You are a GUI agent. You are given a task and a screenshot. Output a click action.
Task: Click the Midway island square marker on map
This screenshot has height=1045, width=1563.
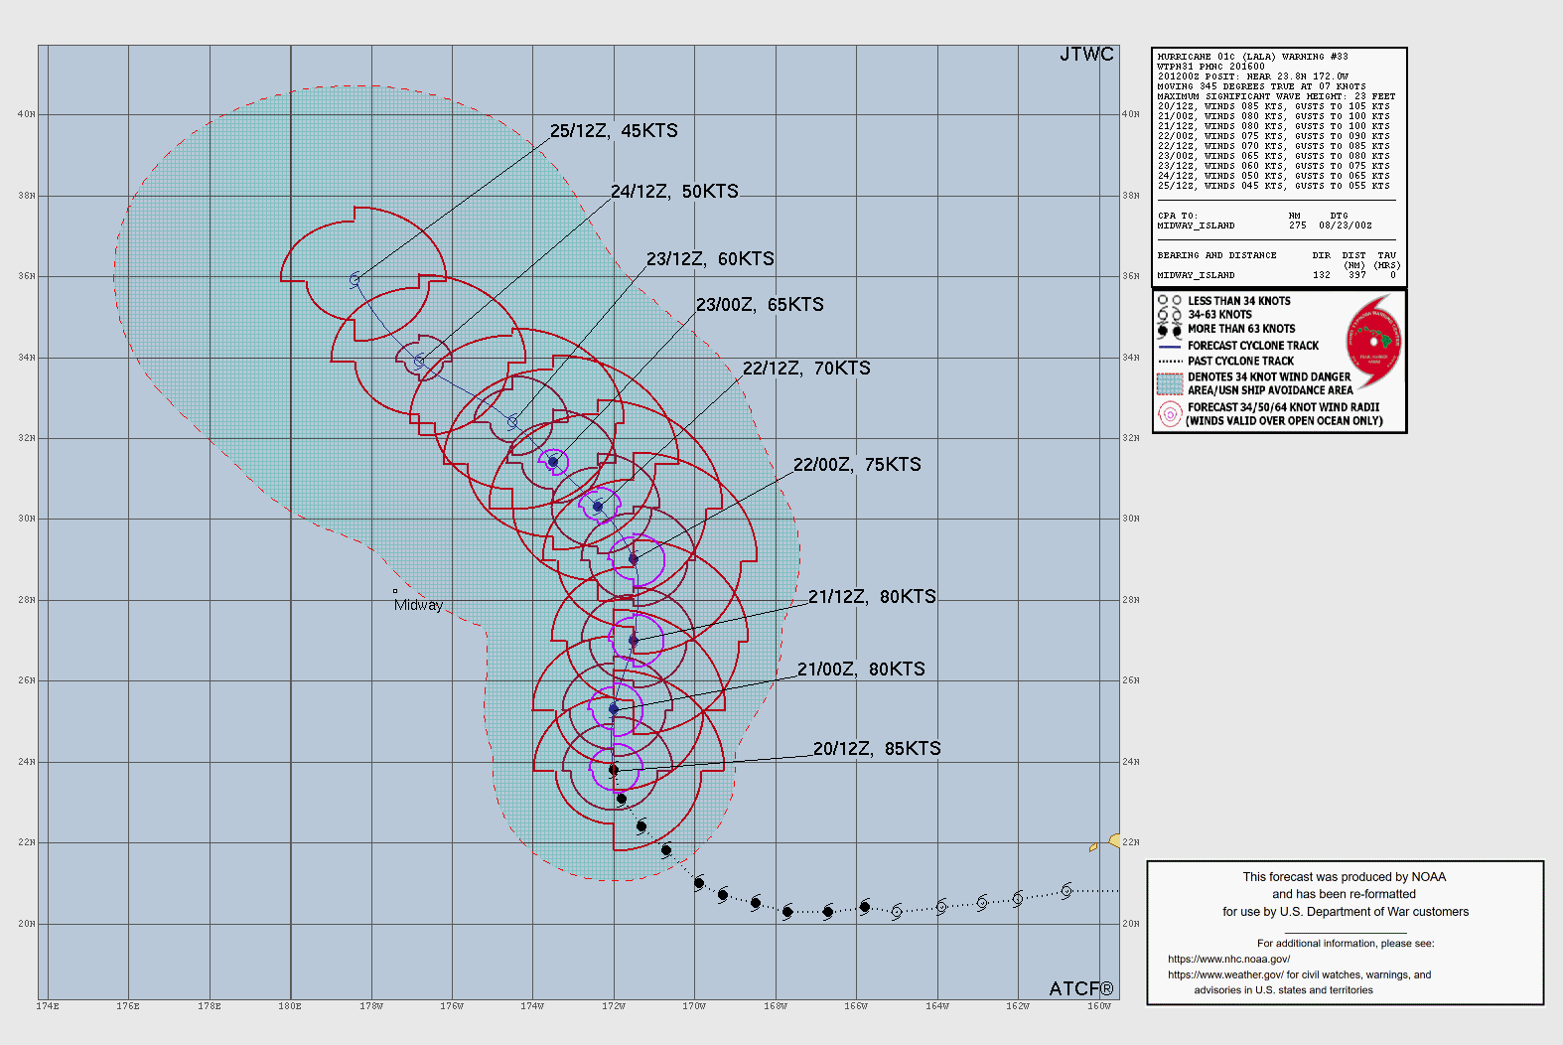point(395,591)
